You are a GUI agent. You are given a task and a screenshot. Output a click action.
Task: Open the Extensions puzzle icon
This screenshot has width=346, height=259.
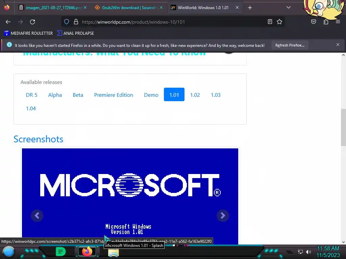[326, 22]
